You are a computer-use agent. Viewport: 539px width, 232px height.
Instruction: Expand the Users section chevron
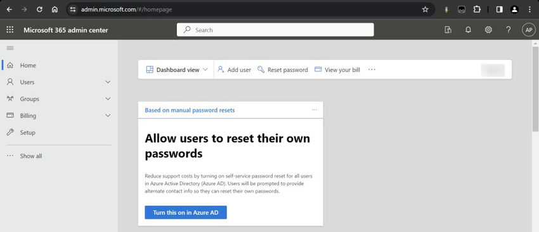tap(108, 82)
